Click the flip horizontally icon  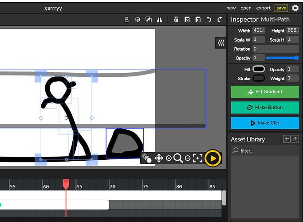pyautogui.click(x=159, y=20)
